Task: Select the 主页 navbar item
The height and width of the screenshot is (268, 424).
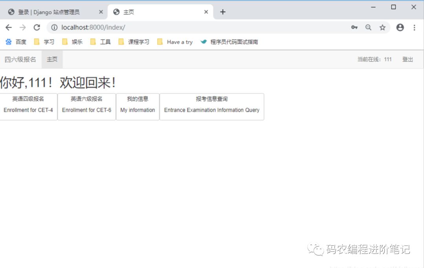Action: 52,60
